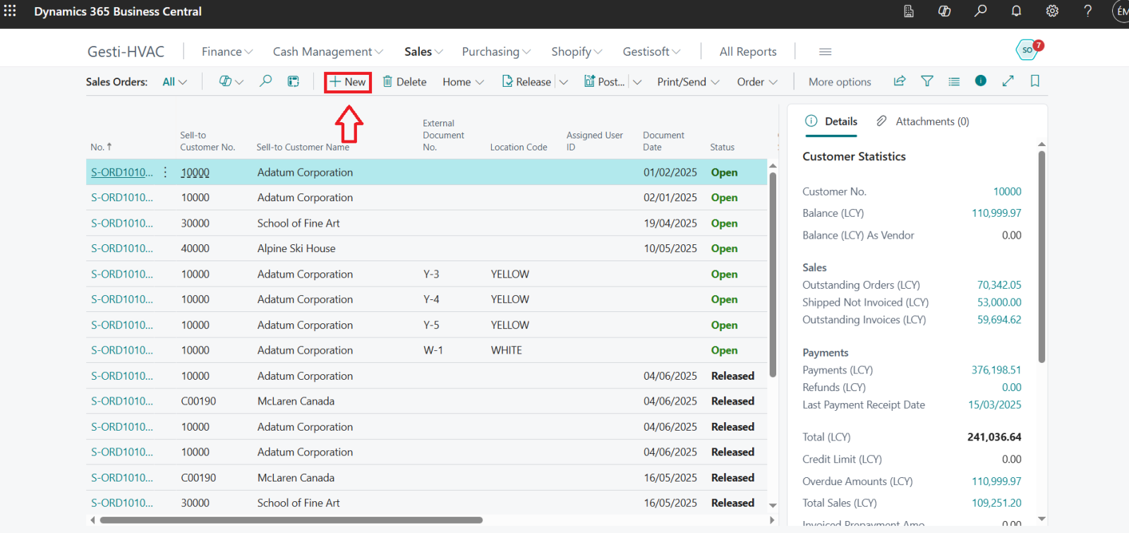Click the Analyze mode icon beside list search
The height and width of the screenshot is (533, 1129).
point(294,81)
